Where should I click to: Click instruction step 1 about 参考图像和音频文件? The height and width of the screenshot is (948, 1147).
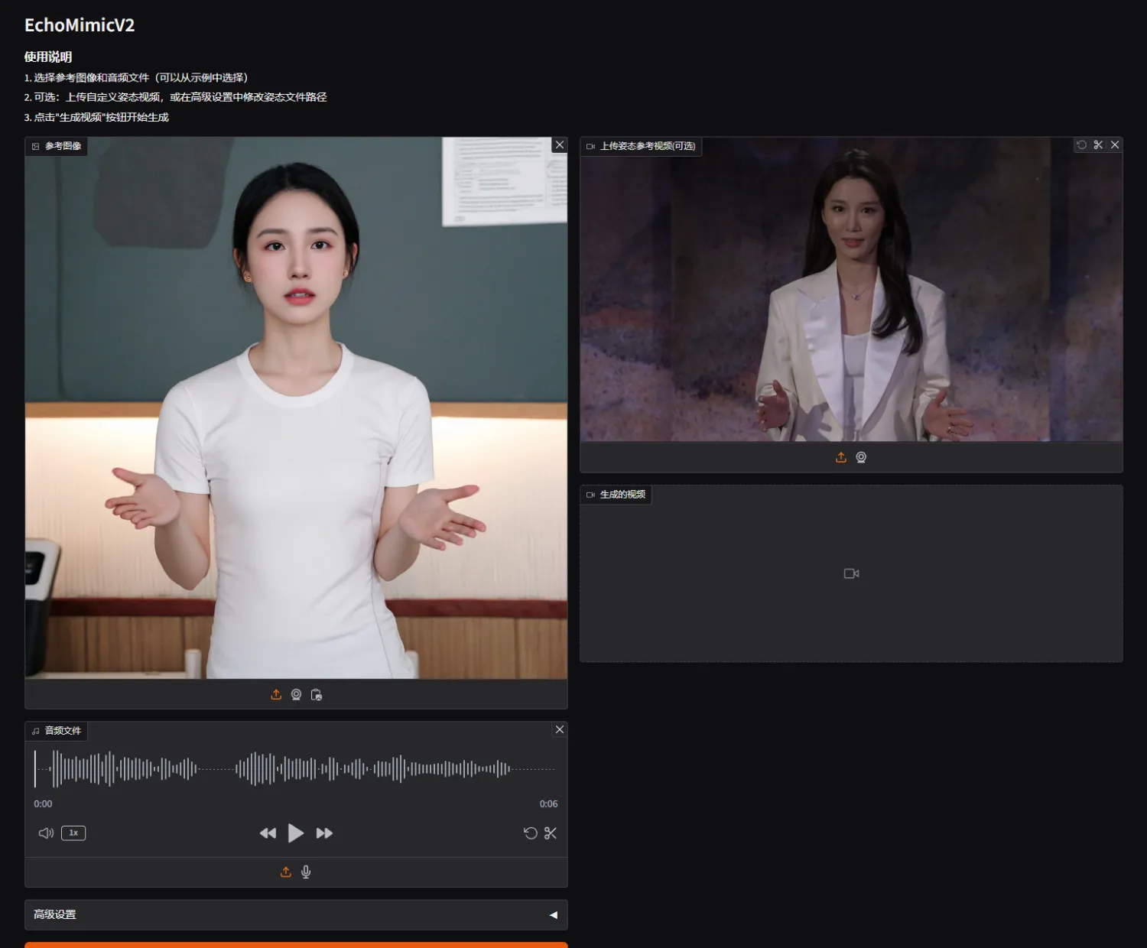136,77
